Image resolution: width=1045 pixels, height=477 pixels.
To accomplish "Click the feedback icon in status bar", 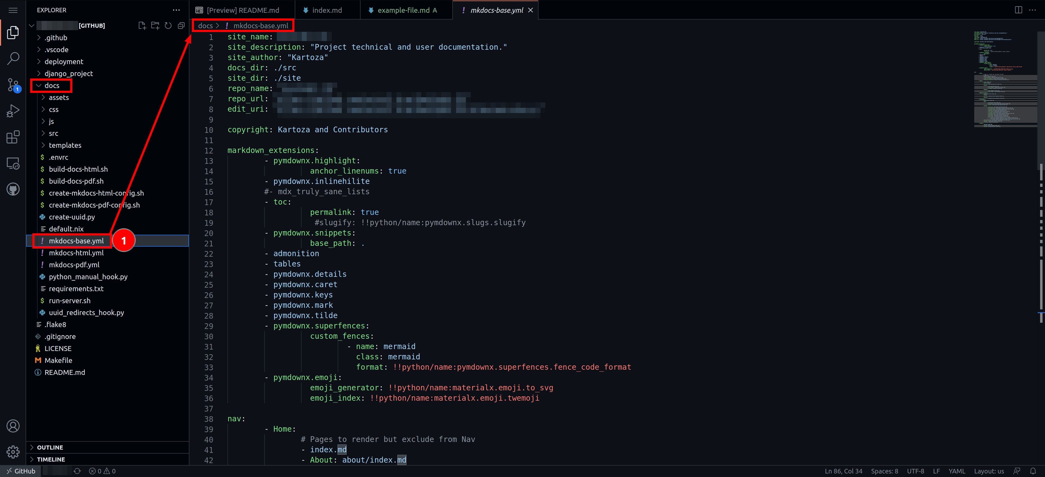I will coord(1017,471).
